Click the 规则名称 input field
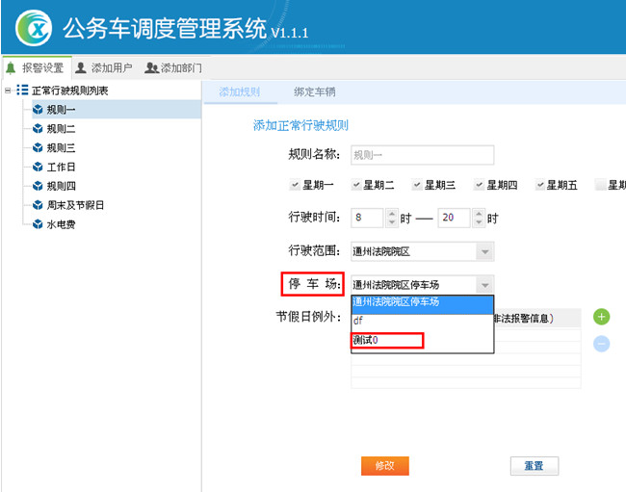This screenshot has width=626, height=492. pyautogui.click(x=422, y=154)
